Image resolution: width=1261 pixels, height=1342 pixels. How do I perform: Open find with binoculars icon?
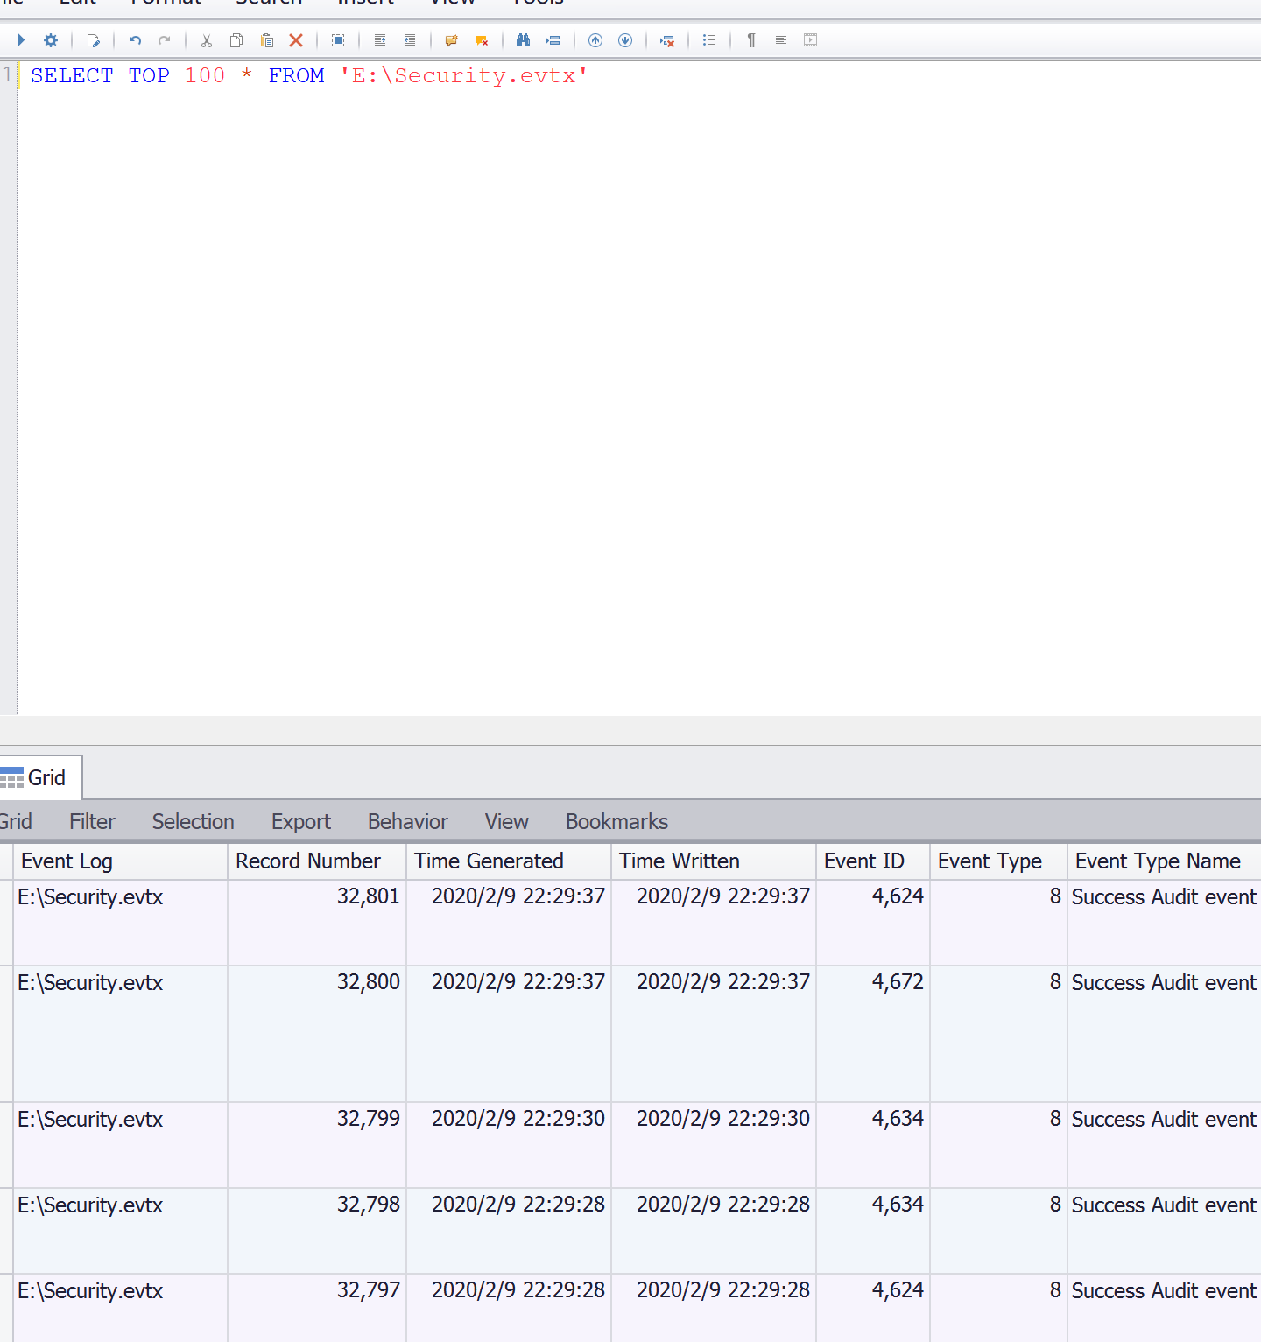pyautogui.click(x=523, y=40)
